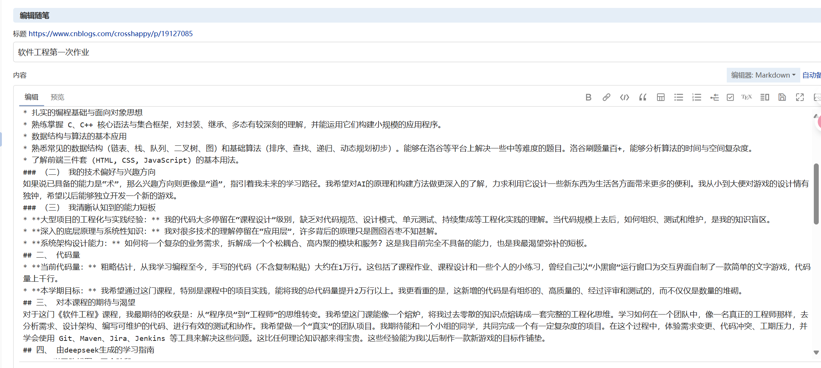The image size is (821, 368).
Task: Toggle side-by-side preview layout
Action: [x=764, y=97]
